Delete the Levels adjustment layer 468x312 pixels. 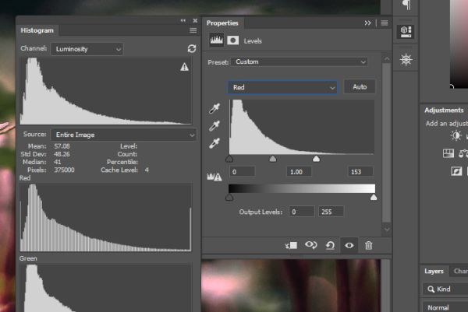pyautogui.click(x=369, y=245)
